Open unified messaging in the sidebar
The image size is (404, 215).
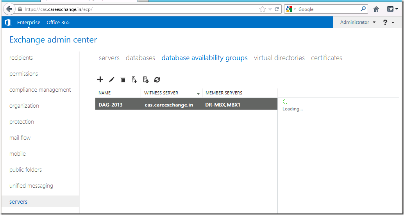point(31,186)
